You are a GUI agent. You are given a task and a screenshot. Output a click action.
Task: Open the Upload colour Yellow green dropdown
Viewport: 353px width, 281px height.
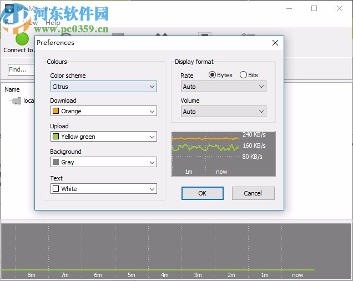104,137
